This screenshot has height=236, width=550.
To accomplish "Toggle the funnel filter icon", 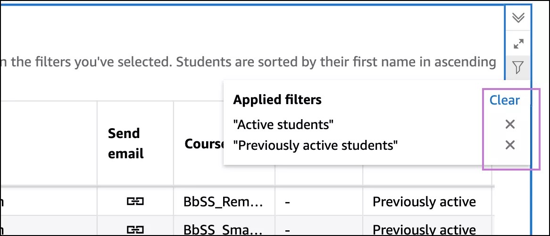I will point(518,68).
